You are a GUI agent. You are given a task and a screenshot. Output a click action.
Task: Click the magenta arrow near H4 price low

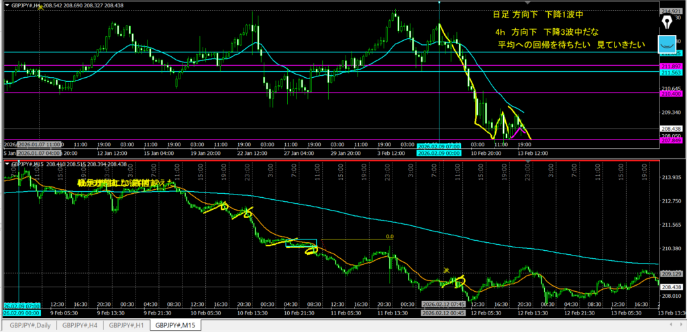click(517, 131)
